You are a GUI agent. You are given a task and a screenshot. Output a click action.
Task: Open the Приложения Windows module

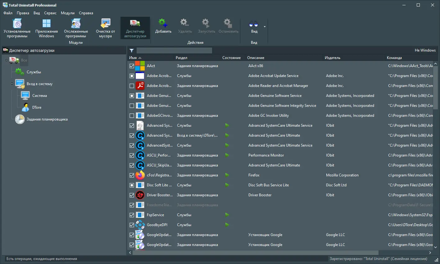[47, 28]
